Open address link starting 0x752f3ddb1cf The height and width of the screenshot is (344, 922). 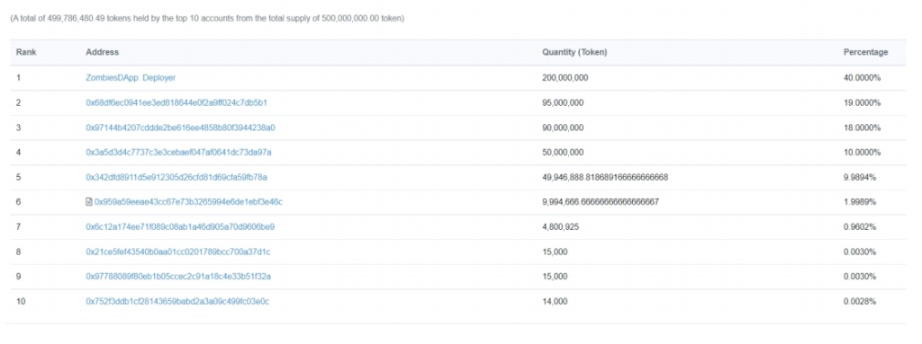177,301
